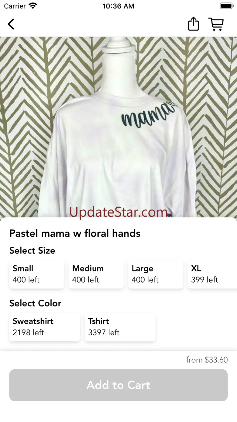Image resolution: width=237 pixels, height=422 pixels.
Task: Tap the Select Color heading
Action: [35, 303]
